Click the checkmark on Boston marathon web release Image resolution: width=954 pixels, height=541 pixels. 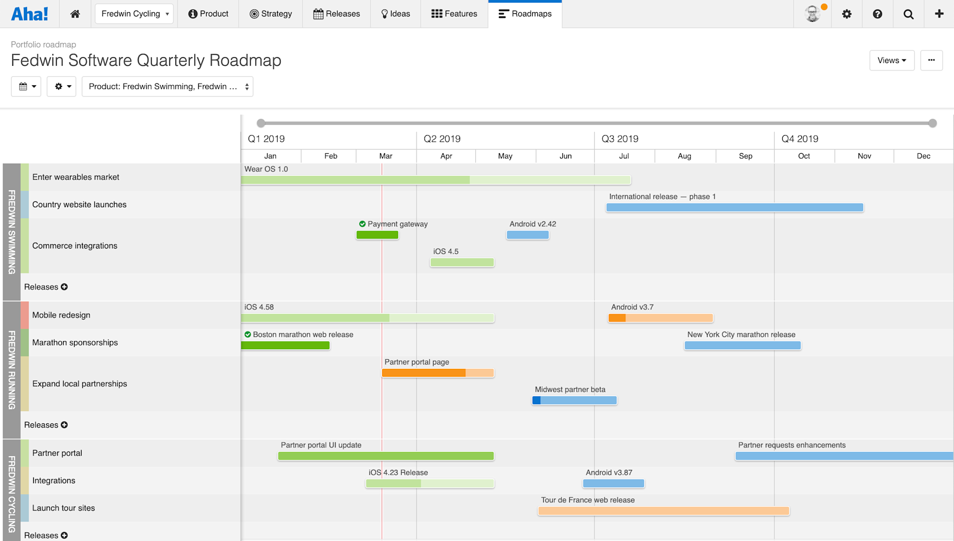[x=248, y=334]
